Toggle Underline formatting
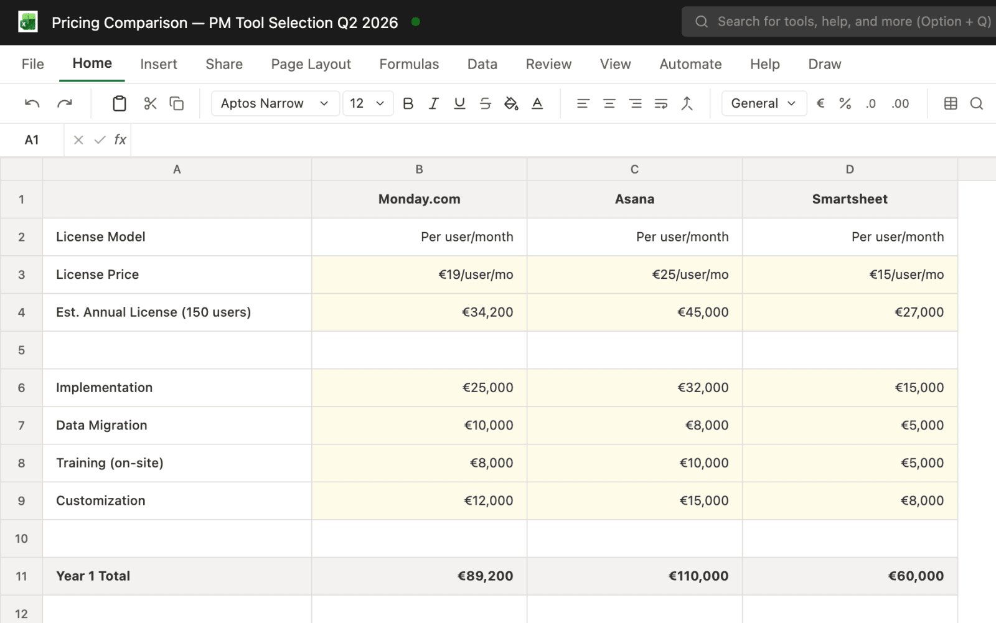Viewport: 996px width, 623px height. (459, 103)
